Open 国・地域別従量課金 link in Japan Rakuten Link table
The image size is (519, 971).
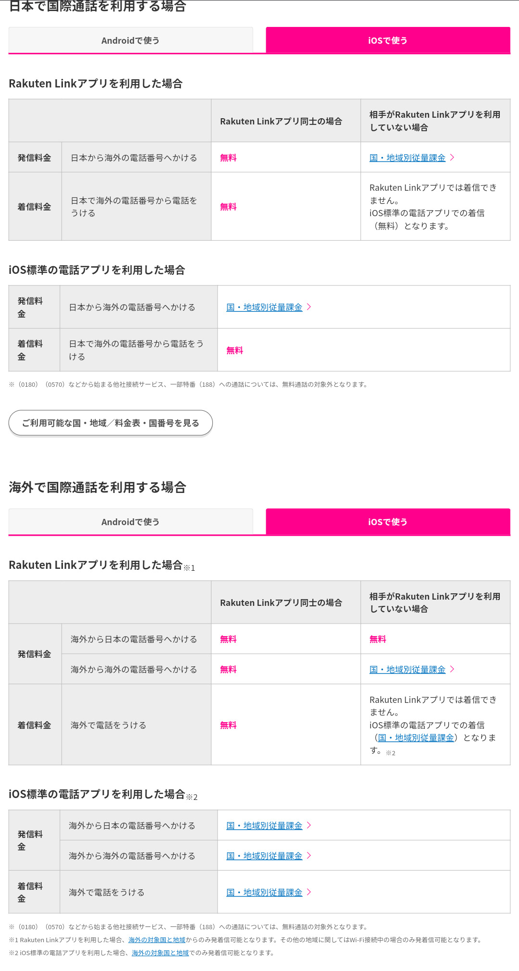[x=408, y=158]
